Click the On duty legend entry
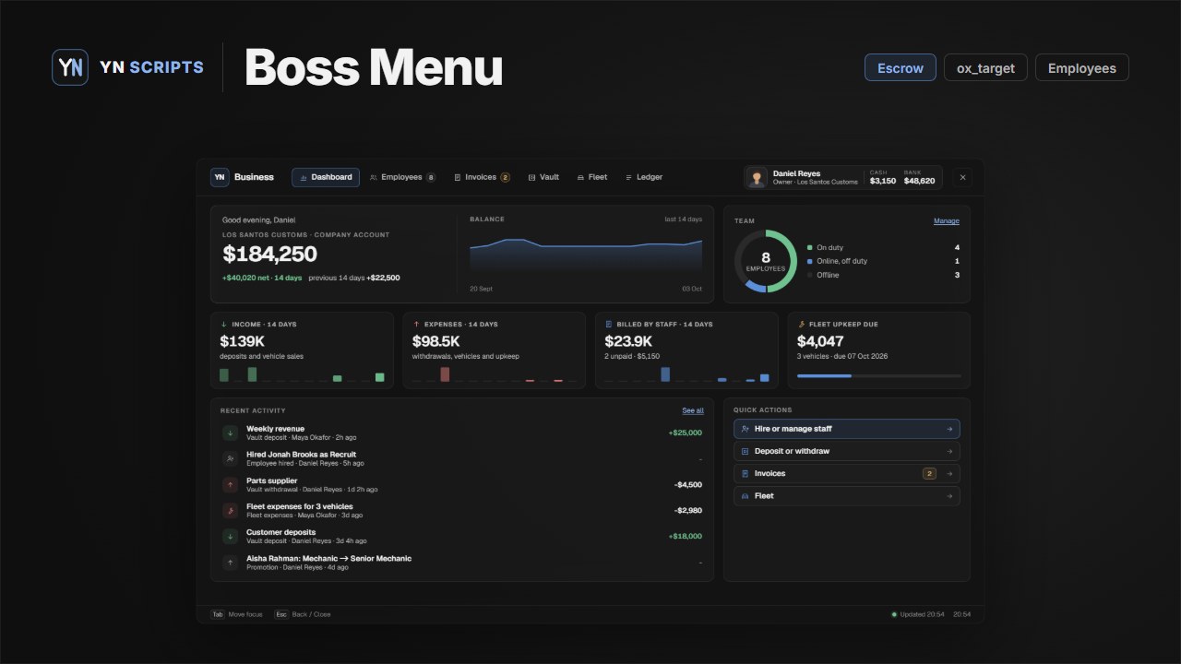1181x664 pixels. point(883,248)
